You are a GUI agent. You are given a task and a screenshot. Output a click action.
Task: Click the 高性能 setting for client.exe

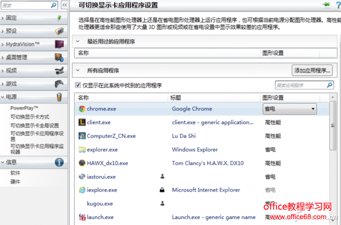[273, 122]
